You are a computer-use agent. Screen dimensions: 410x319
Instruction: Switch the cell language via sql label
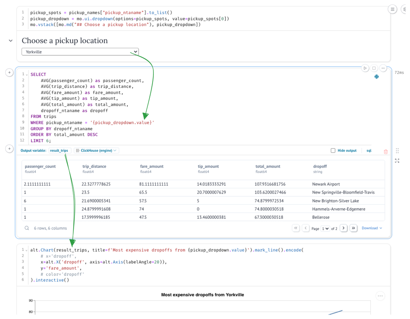[368, 150]
